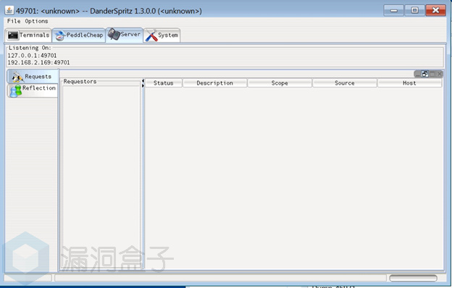452x288 pixels.
Task: Click the 127.0.0.1:49701 listening address
Action: point(32,55)
